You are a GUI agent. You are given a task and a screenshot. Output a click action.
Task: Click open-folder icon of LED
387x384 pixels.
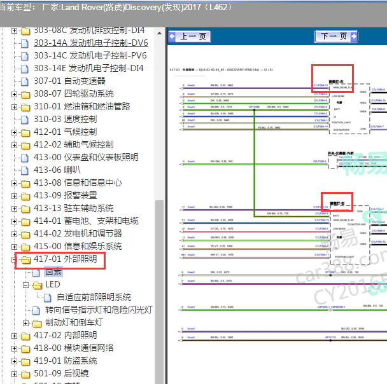[x=37, y=285]
